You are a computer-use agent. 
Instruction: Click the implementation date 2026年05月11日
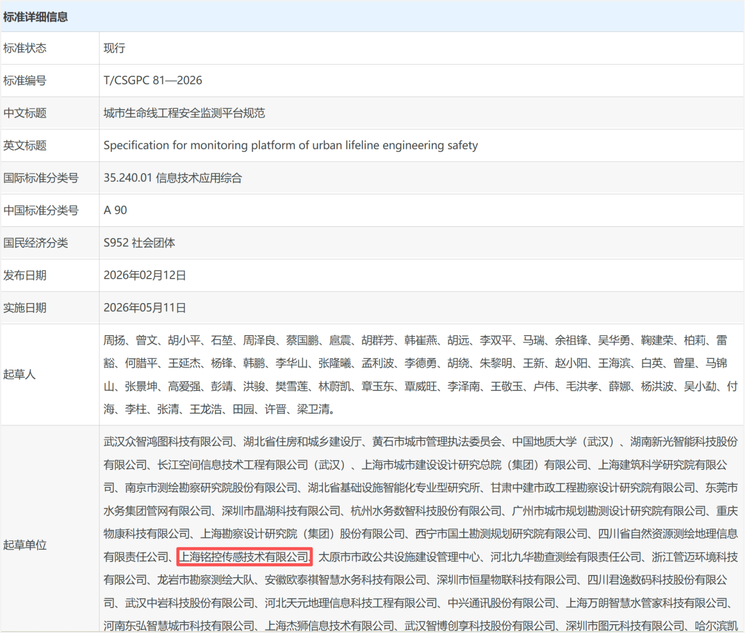(x=144, y=308)
